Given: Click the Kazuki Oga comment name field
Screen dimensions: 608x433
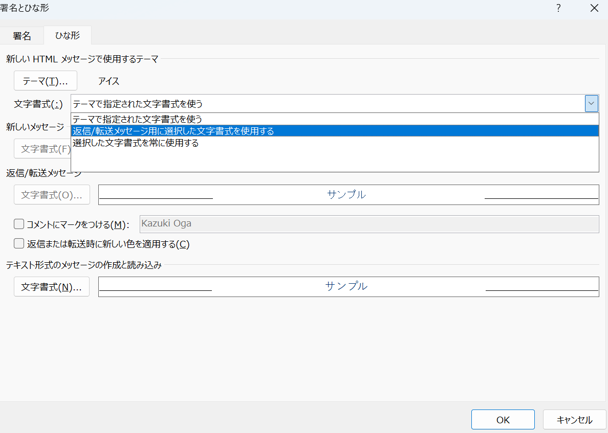Looking at the screenshot, I should click(x=369, y=224).
